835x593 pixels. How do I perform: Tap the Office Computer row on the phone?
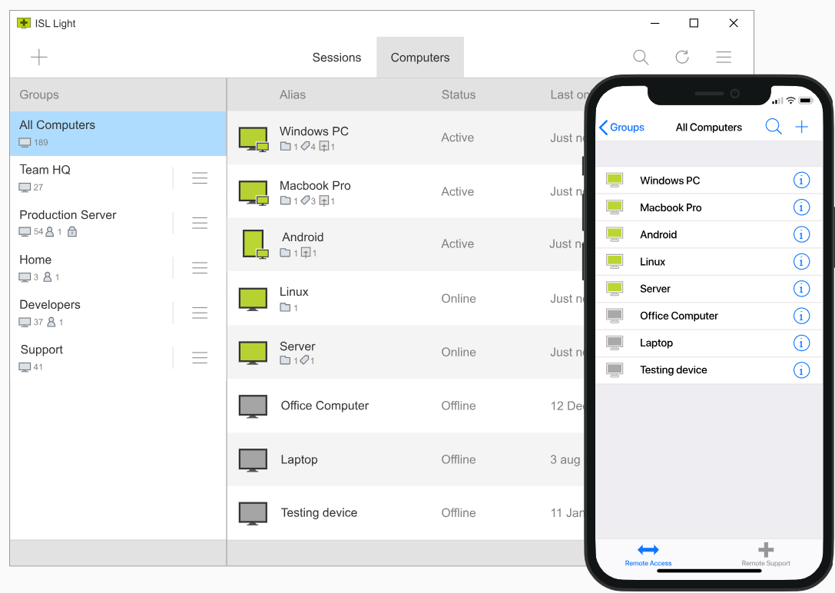709,316
